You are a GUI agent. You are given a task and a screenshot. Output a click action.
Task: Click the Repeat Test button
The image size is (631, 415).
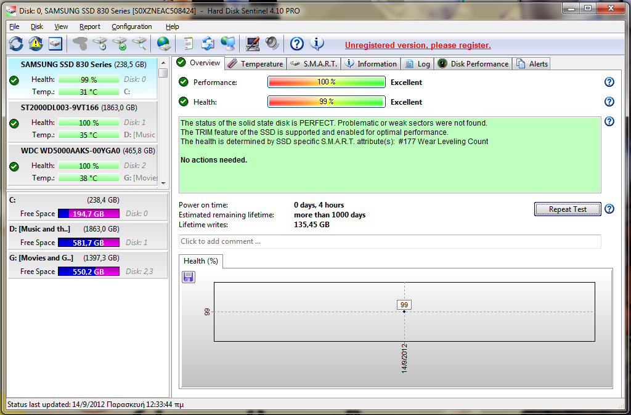point(568,209)
